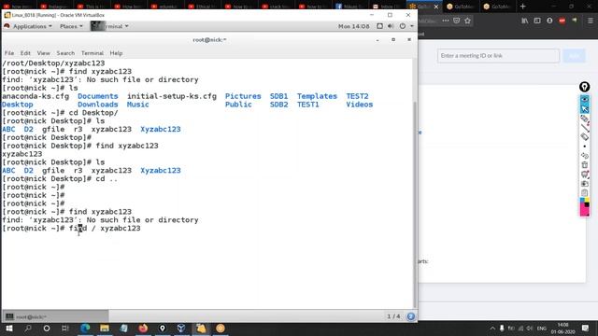
Task: Open the terminal Edit menu
Action: point(25,53)
